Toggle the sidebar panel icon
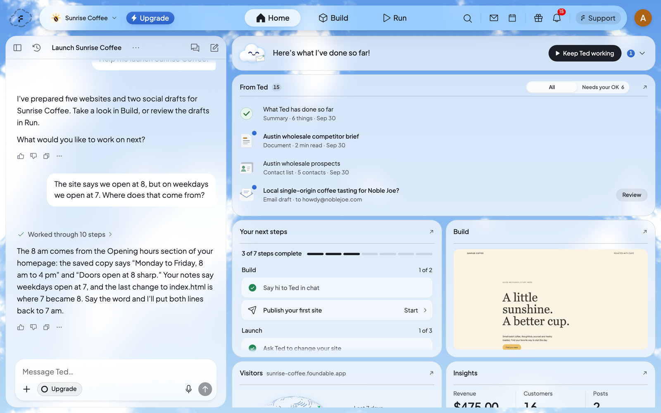The width and height of the screenshot is (661, 413). [17, 47]
